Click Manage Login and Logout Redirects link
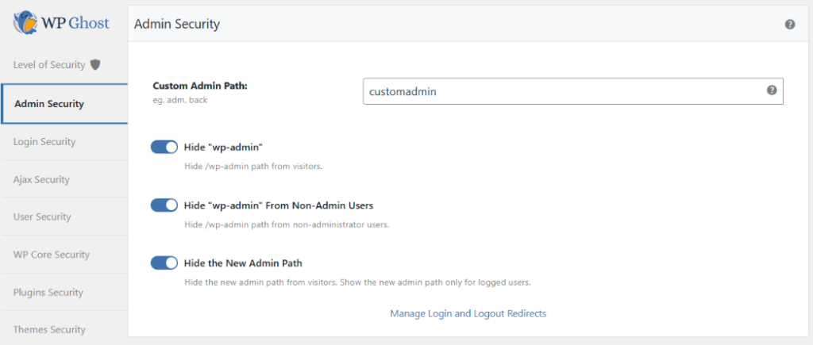Screen dimensions: 813x345 pos(468,313)
